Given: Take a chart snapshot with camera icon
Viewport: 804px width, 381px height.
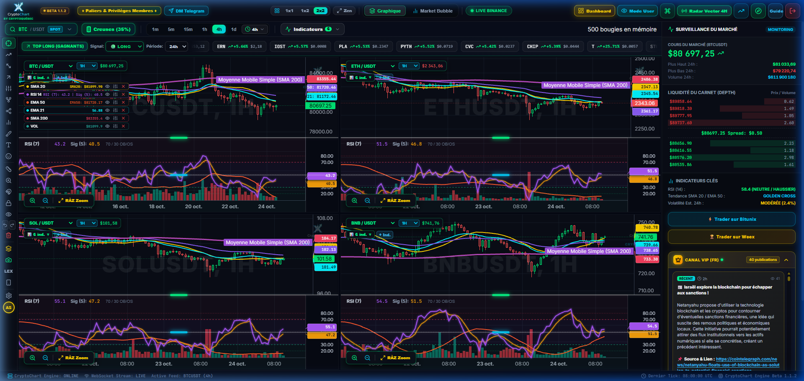Looking at the screenshot, I should pyautogui.click(x=8, y=260).
